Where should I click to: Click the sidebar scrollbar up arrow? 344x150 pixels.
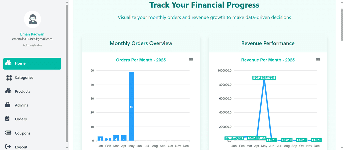point(67,2)
